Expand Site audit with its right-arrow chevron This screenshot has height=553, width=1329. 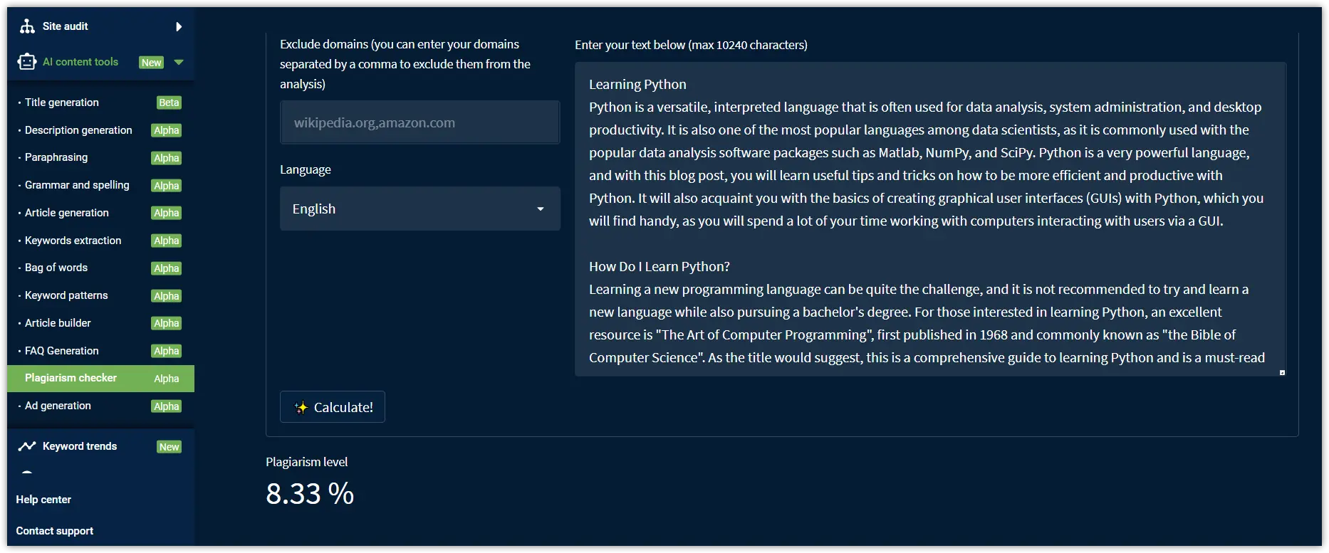point(178,26)
